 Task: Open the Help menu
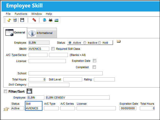click(x=49, y=14)
